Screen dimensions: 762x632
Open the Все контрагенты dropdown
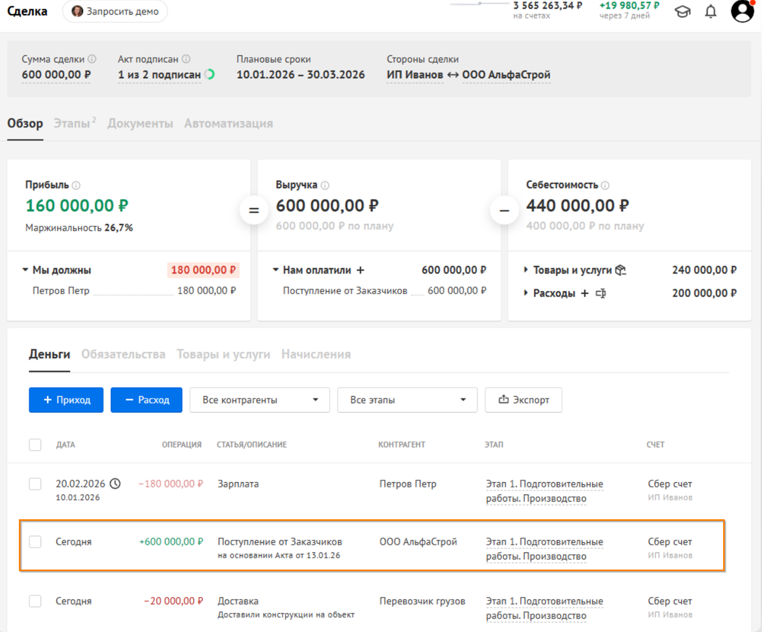coord(259,400)
